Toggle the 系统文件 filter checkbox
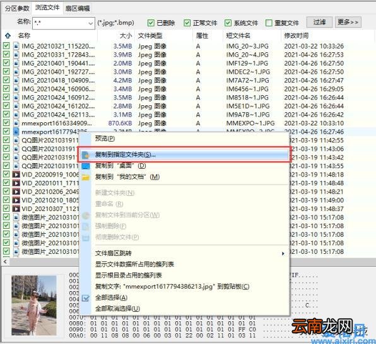Screen dimensions: 376x344 pos(228,23)
